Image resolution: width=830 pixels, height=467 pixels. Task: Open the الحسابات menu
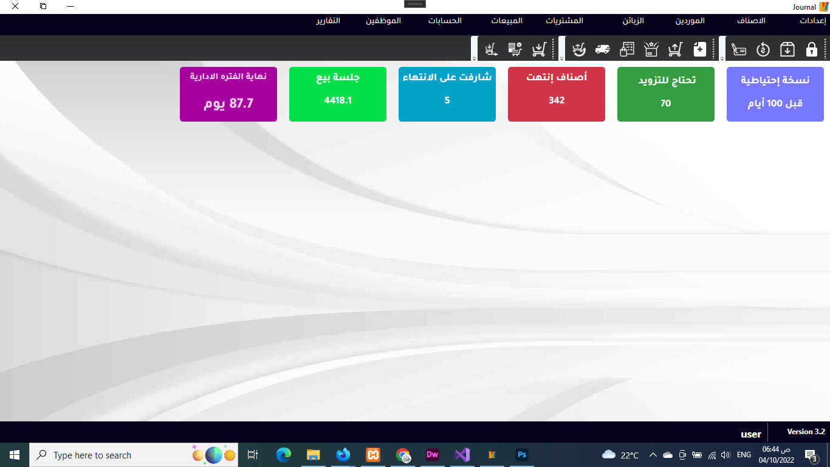[445, 21]
